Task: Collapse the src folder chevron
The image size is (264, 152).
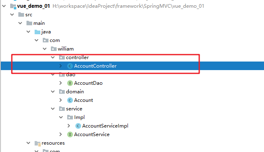Action: tap(12, 15)
